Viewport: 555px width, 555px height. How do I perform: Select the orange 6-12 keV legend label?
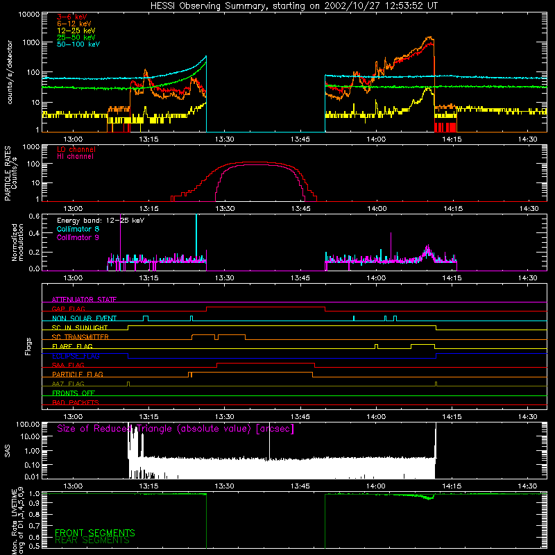pyautogui.click(x=74, y=24)
